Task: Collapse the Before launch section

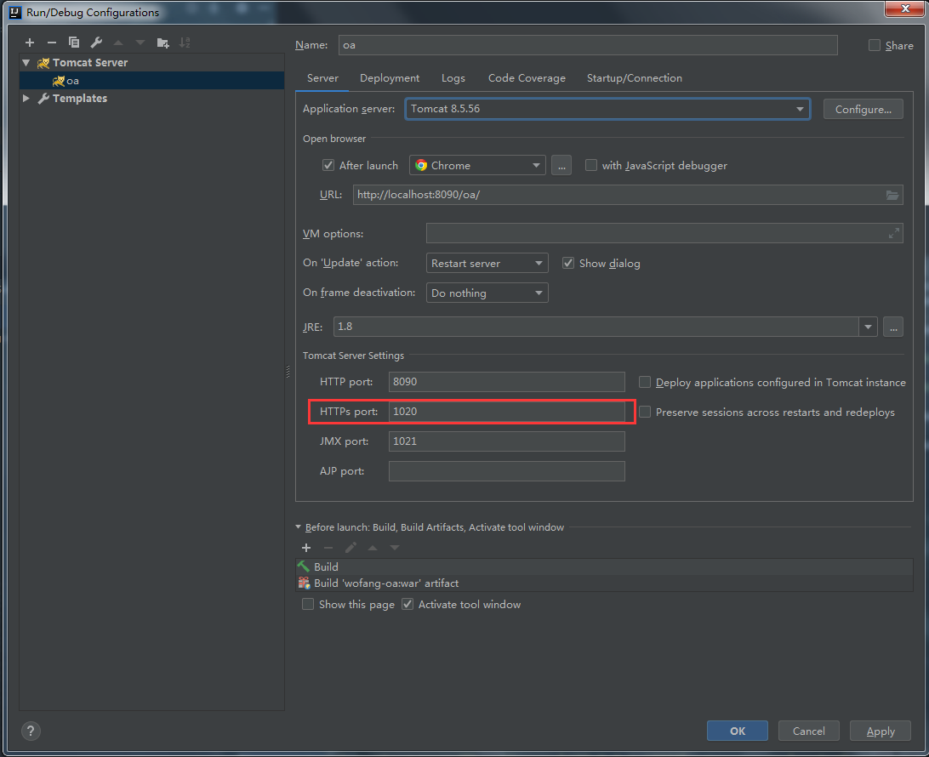Action: pyautogui.click(x=299, y=527)
